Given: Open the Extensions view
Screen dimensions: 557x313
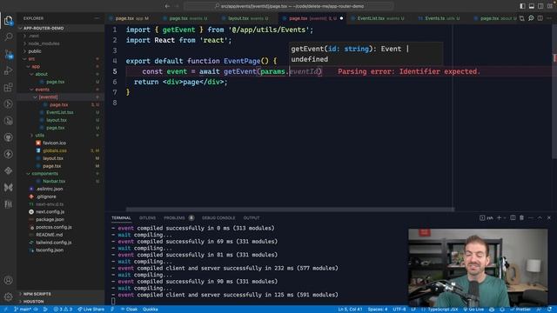Looking at the screenshot, I should coord(8,87).
